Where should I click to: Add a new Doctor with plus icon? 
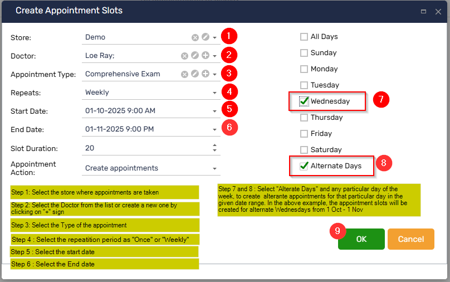pos(205,56)
